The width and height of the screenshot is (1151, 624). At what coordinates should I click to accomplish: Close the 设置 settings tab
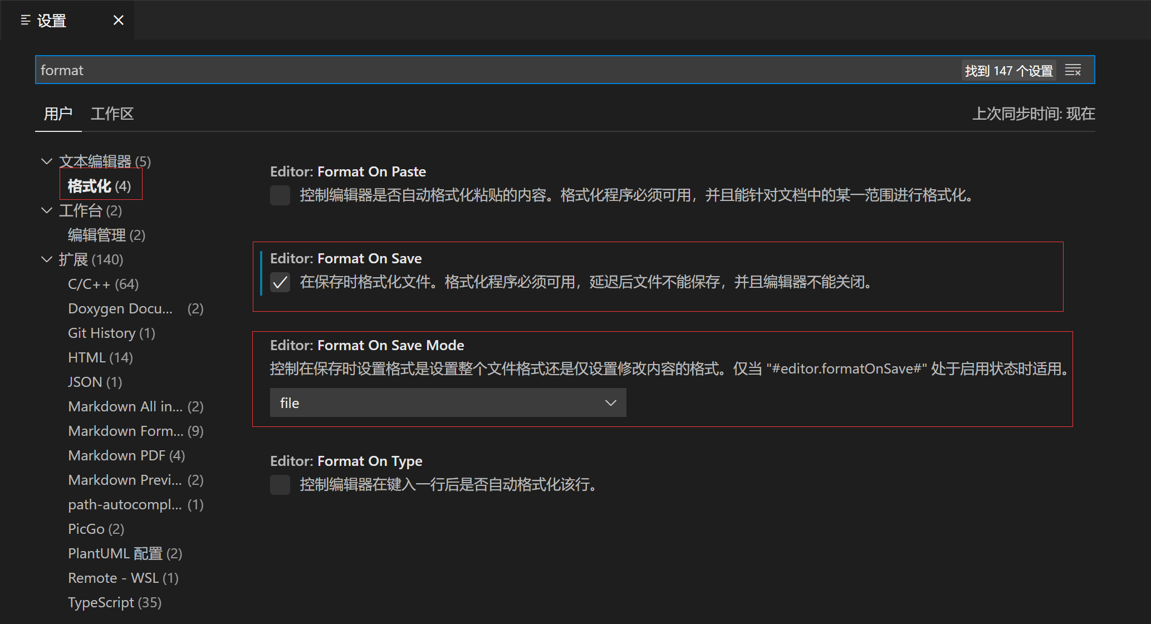118,20
